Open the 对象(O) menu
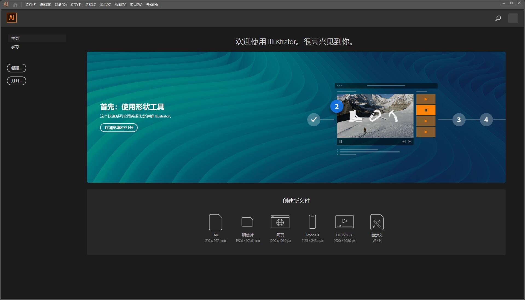Screen dimensions: 525x300 [x=61, y=5]
